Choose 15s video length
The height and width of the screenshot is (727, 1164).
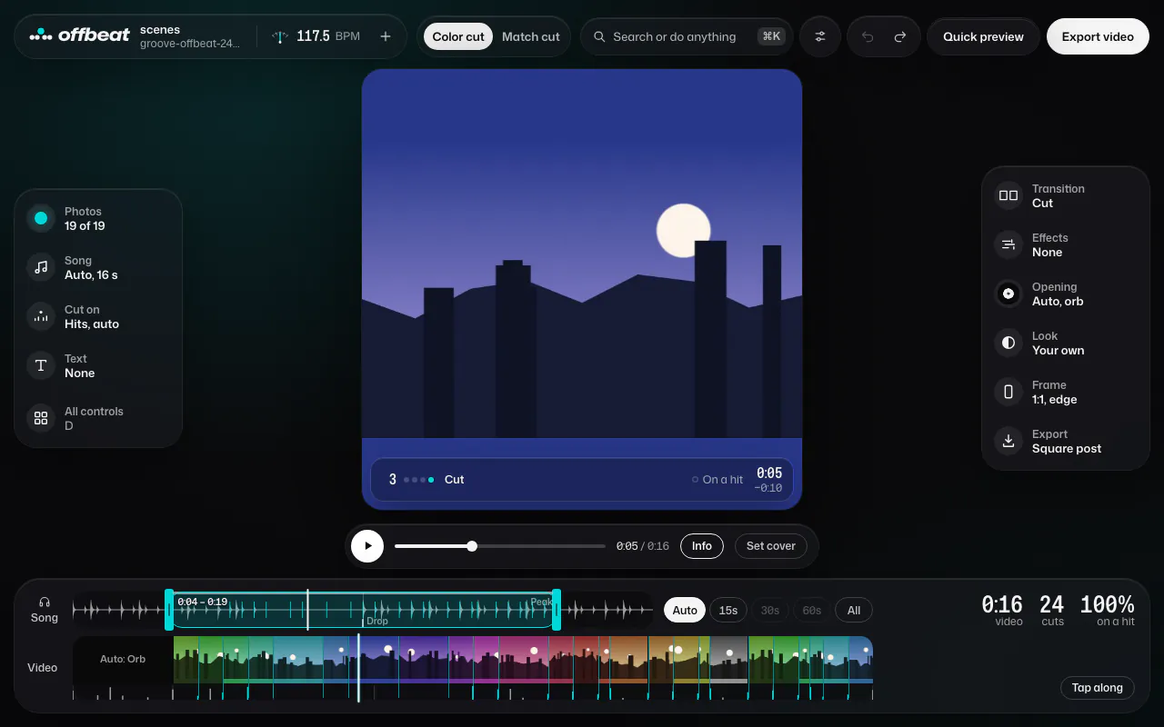click(x=728, y=611)
